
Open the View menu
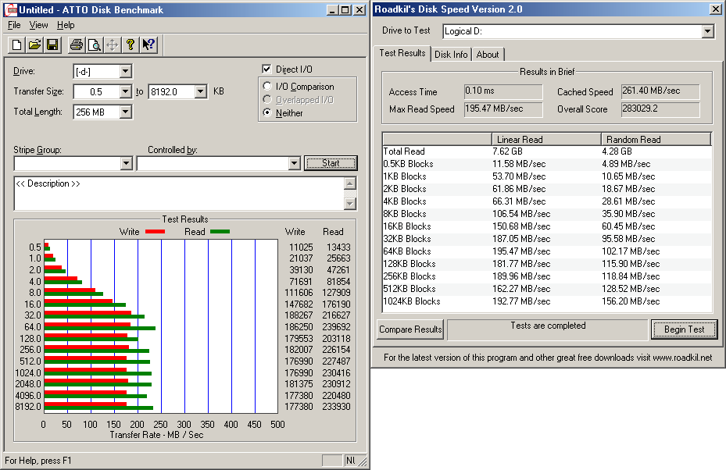pos(38,25)
